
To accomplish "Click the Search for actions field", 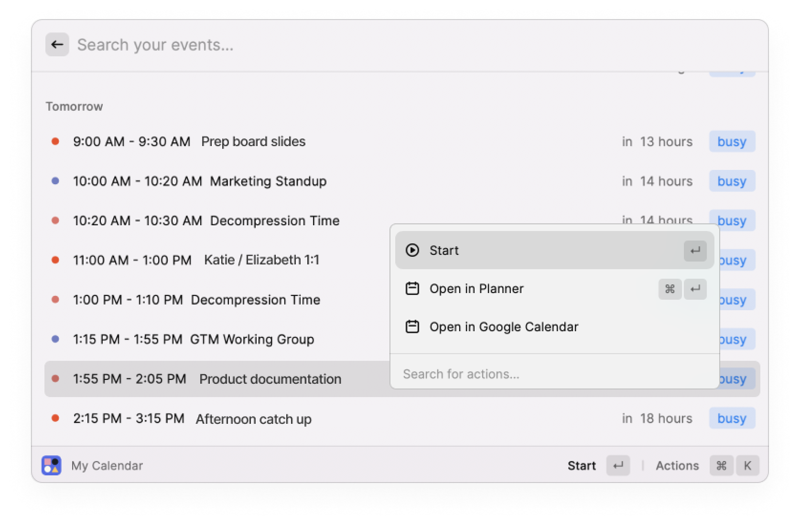I will tap(554, 374).
